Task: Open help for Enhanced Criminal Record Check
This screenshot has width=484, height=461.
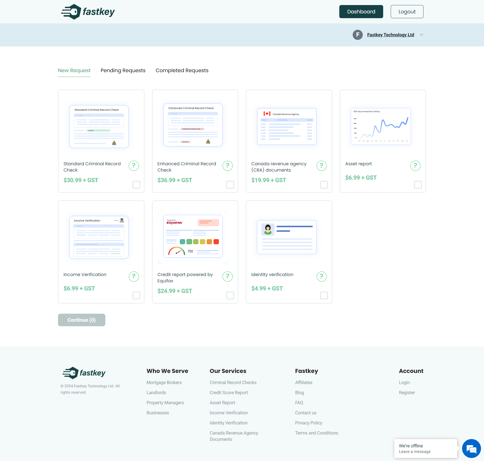Action: (228, 166)
